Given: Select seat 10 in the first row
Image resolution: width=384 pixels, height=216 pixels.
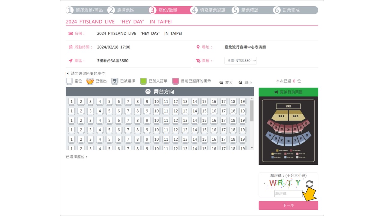Looking at the screenshot, I should coord(157,102).
